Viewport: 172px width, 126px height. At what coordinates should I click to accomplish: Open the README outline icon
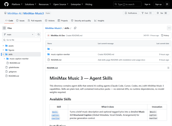(x=168, y=68)
